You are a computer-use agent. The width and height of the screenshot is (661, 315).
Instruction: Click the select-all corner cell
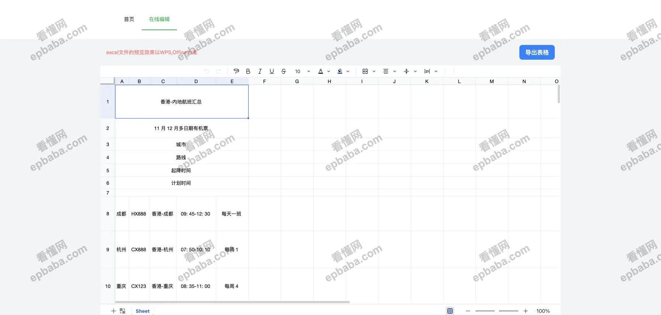[107, 81]
